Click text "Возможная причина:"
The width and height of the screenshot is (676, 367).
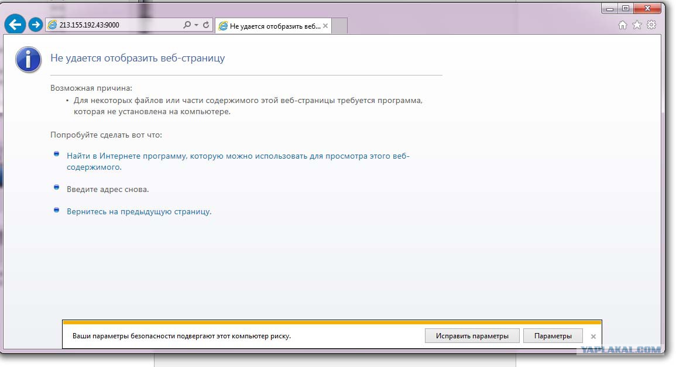tap(91, 88)
